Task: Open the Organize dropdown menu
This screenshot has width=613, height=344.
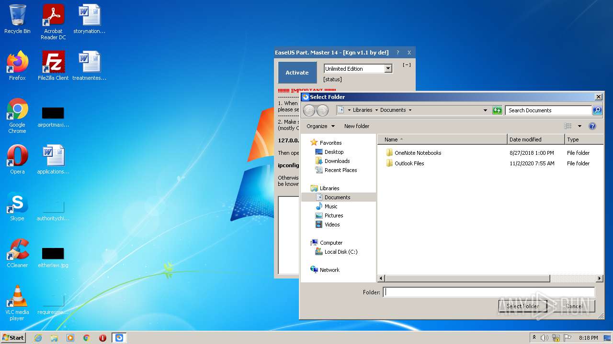Action: click(320, 126)
